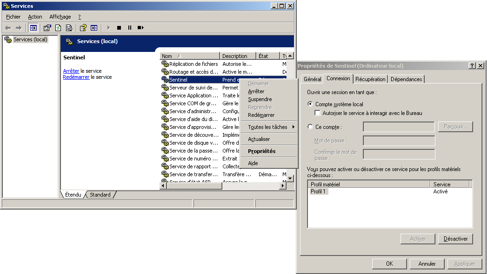Click the Export list toolbar icon
Viewport: 487px width, 274px height.
pos(69,28)
